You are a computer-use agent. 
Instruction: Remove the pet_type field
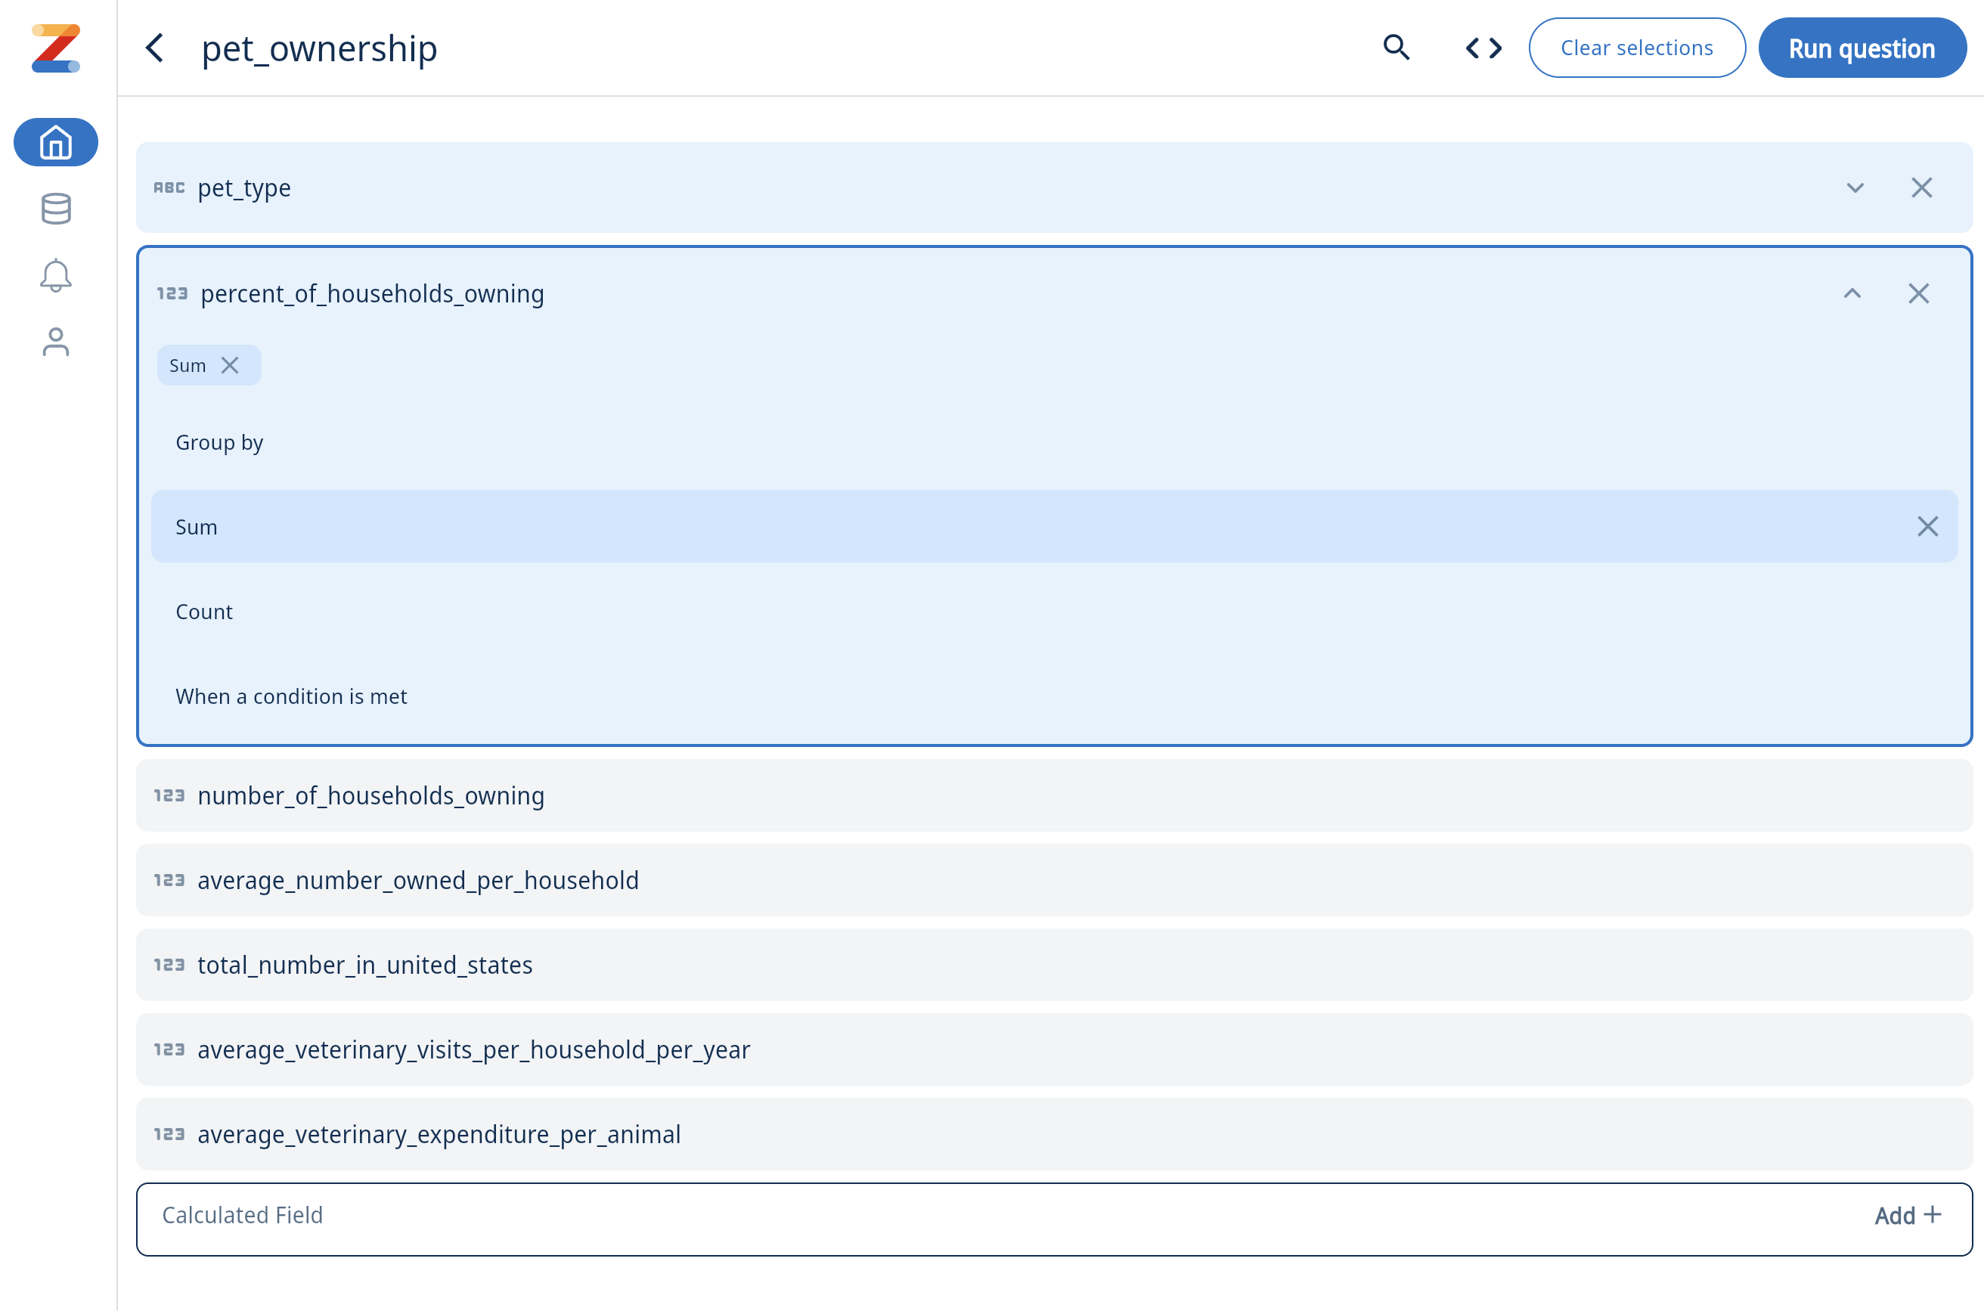point(1922,188)
